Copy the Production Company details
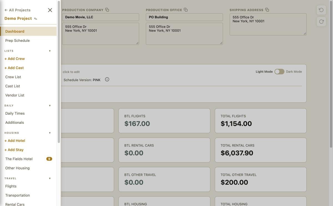This screenshot has width=333, height=206. (107, 10)
